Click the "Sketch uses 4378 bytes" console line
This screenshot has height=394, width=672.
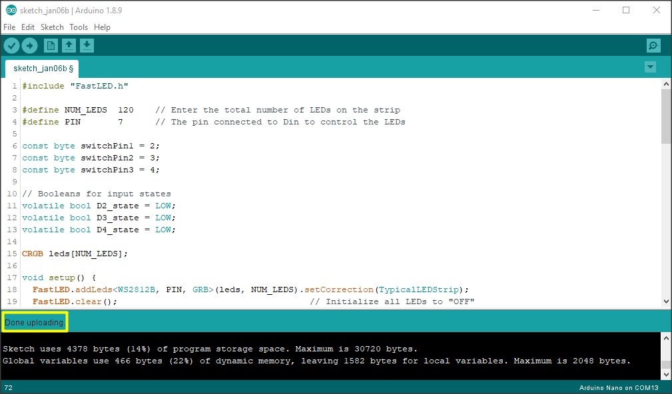click(x=210, y=349)
